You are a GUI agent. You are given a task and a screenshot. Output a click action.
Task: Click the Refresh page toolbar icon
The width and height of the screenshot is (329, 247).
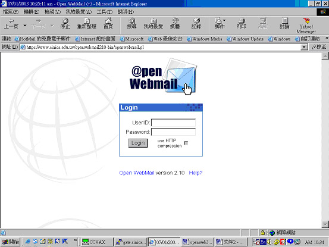[87, 23]
